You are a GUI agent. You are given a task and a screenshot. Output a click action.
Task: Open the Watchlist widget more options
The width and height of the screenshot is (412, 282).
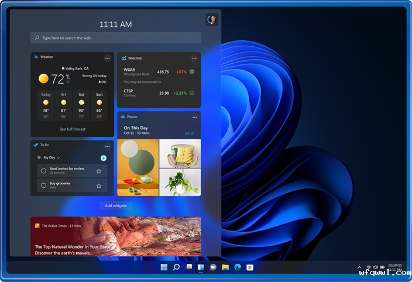click(194, 58)
